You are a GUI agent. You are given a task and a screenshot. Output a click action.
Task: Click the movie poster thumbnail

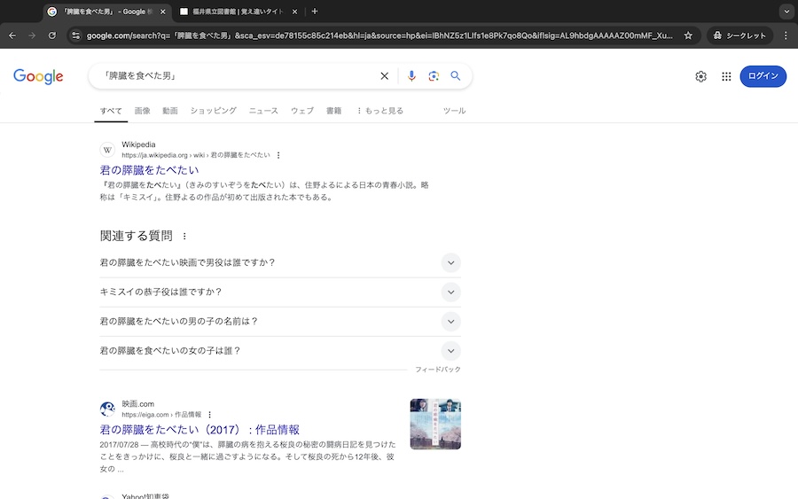point(435,425)
